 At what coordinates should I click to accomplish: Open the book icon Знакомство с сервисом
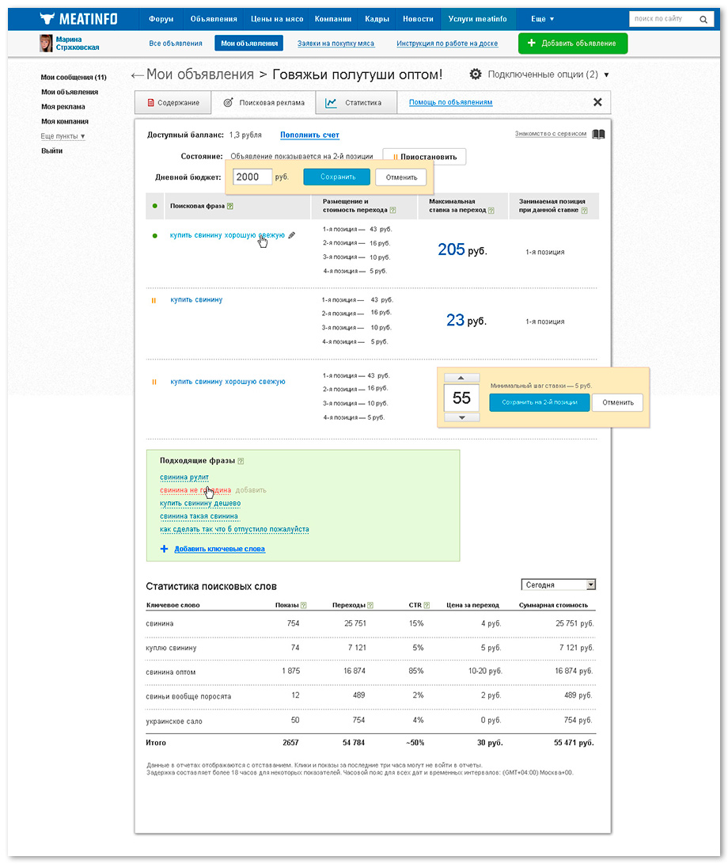tap(598, 134)
